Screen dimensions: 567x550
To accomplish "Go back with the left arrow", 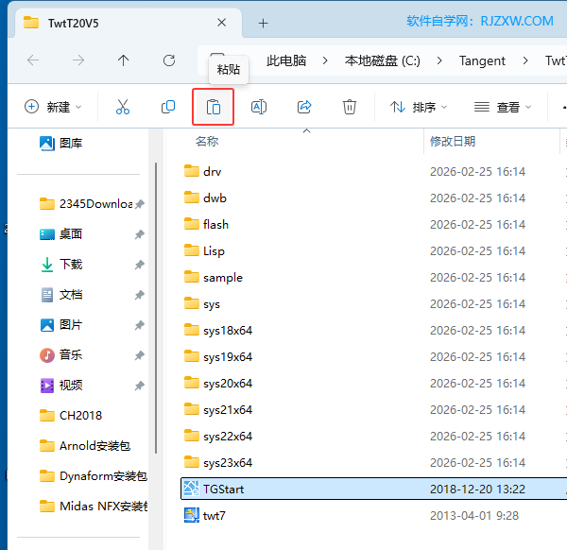I will [33, 60].
